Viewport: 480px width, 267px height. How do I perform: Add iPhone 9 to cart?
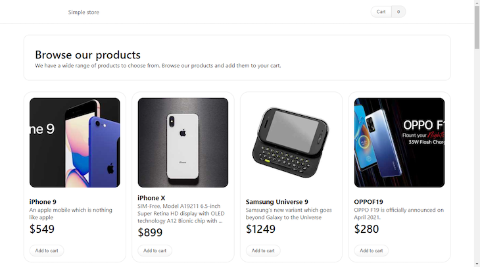pos(47,251)
